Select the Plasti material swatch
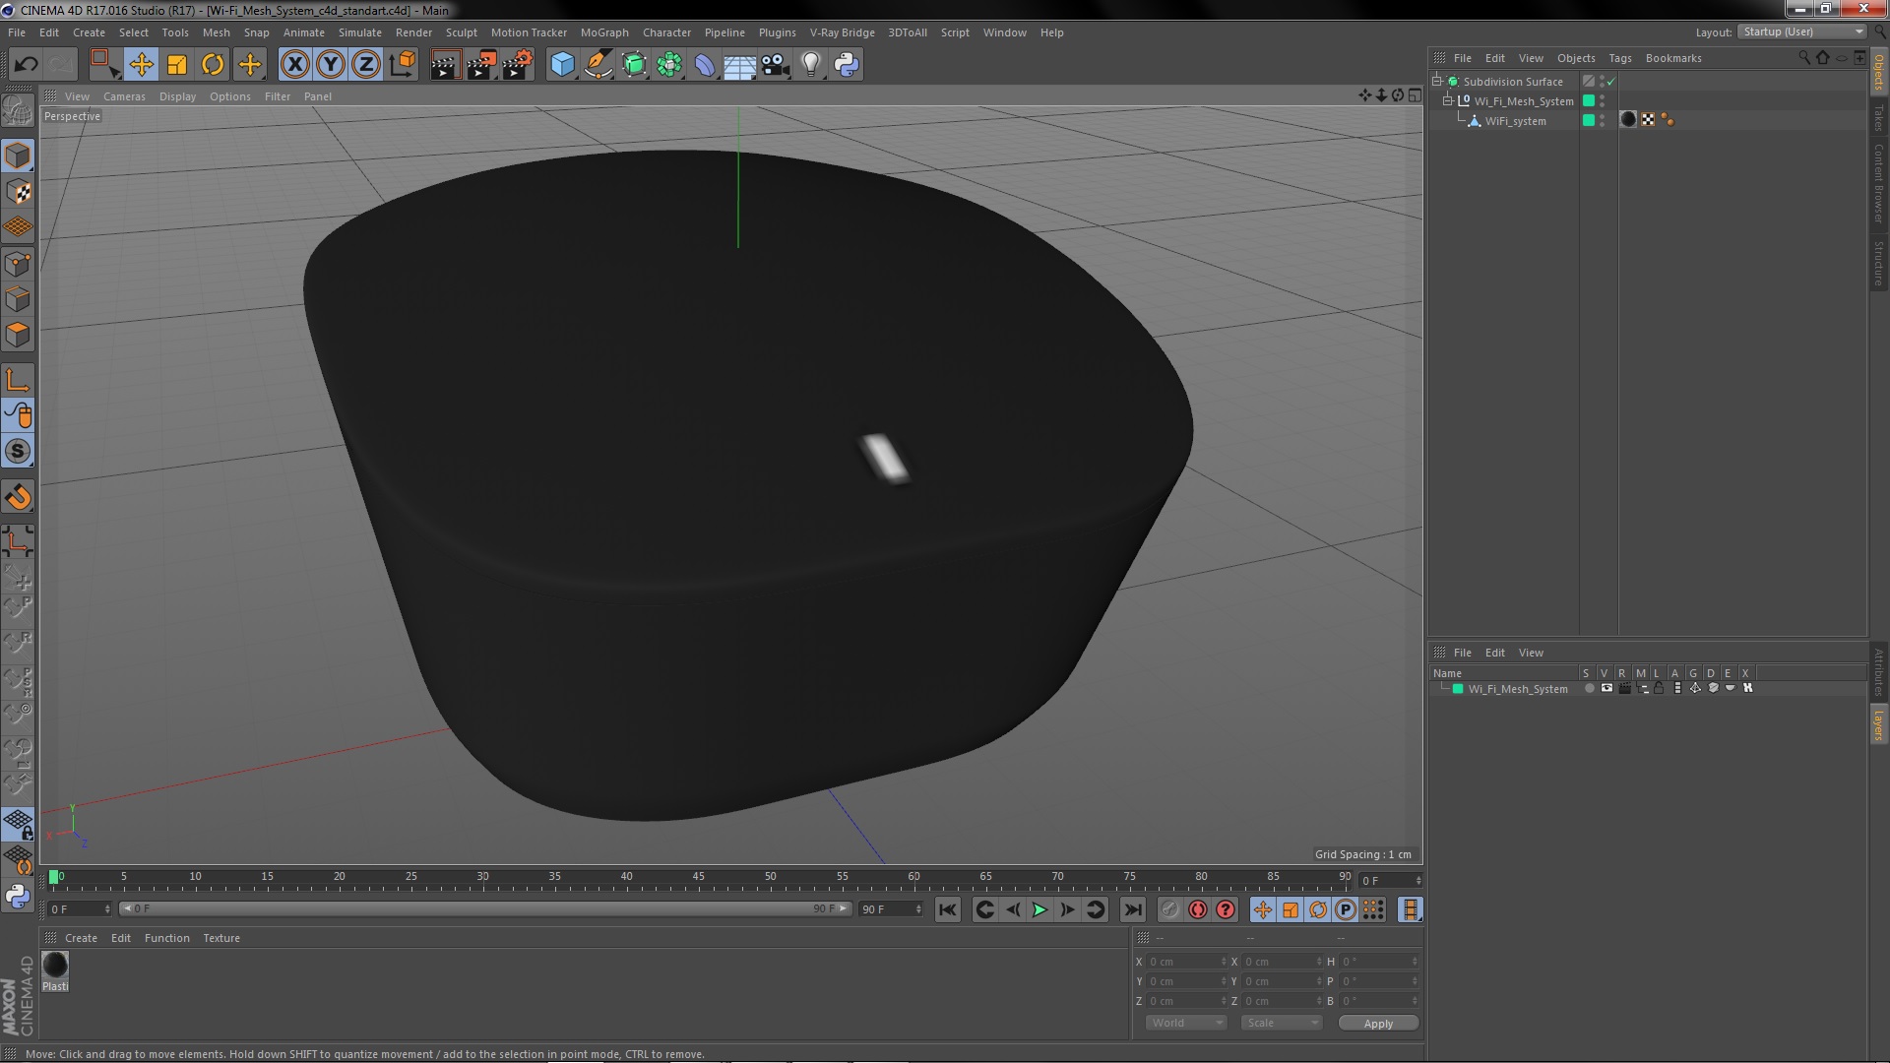The width and height of the screenshot is (1890, 1063). [55, 966]
